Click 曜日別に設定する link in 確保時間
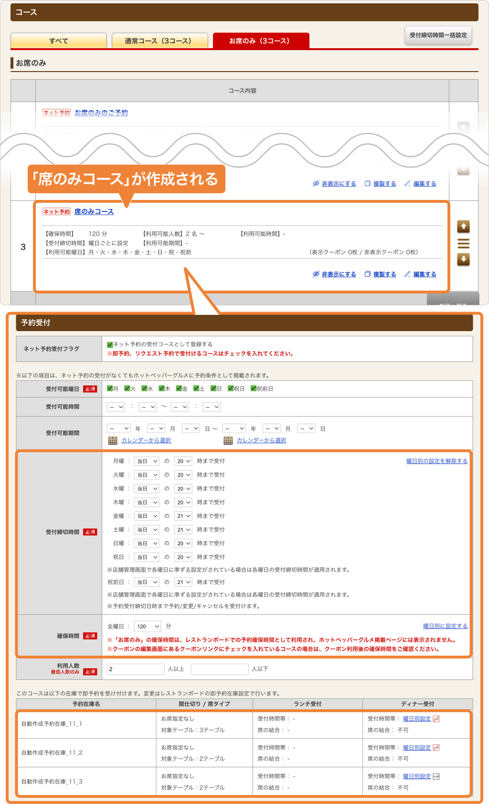 tap(446, 626)
